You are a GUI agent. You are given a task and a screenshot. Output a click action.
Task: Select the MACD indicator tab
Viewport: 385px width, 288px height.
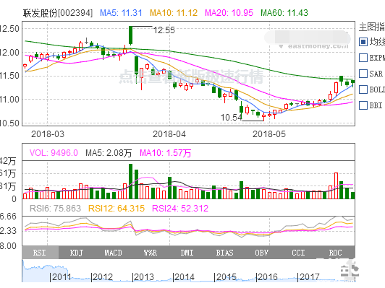click(x=114, y=253)
